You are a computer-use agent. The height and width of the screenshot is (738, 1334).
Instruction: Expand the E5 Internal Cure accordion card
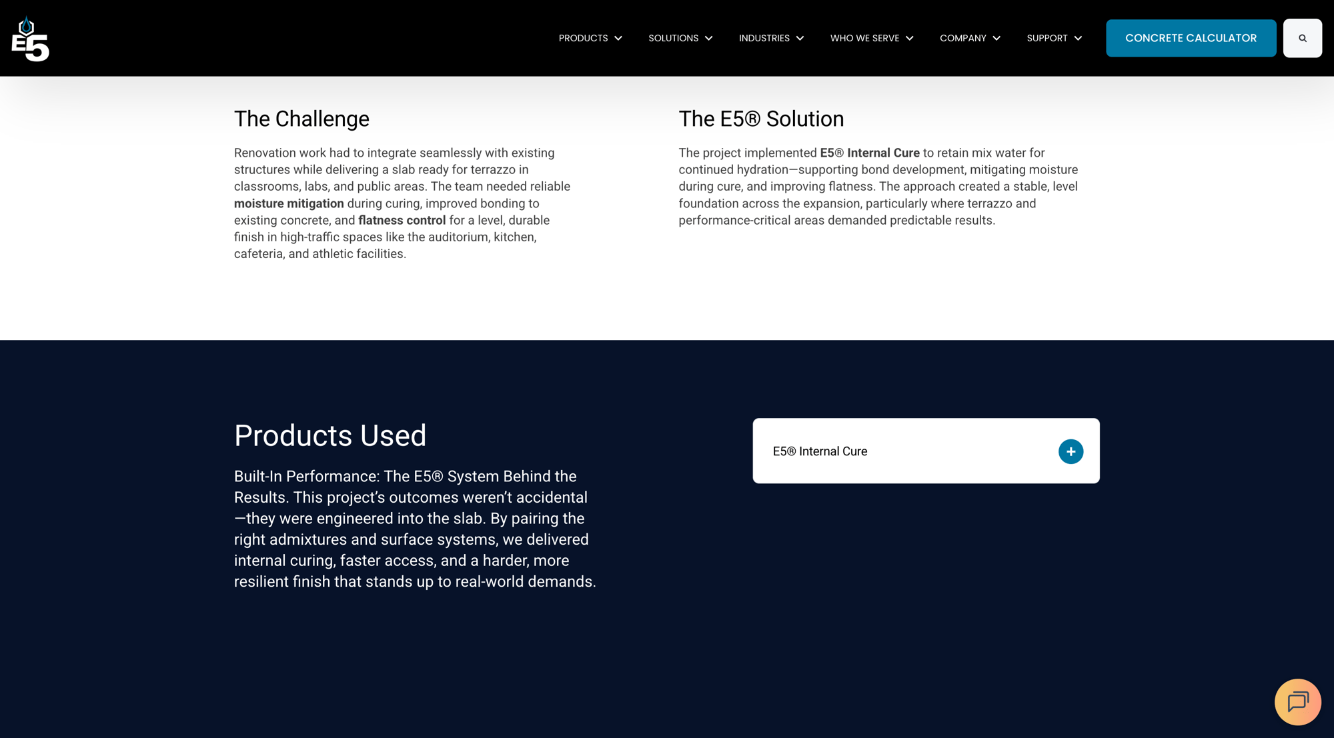(900, 451)
